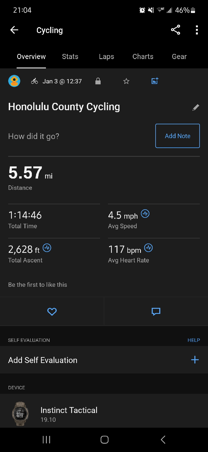208x452 pixels.
Task: Open the three-dot overflow menu
Action: pos(197,30)
